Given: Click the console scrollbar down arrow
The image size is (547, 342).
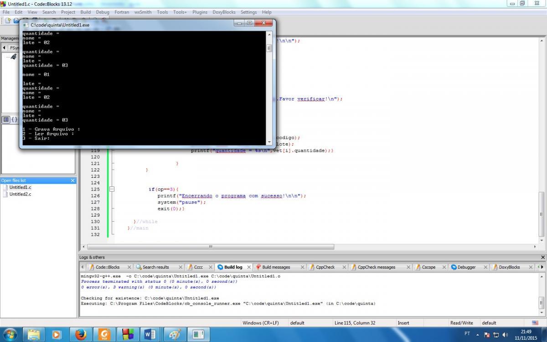Looking at the screenshot, I should point(269,142).
